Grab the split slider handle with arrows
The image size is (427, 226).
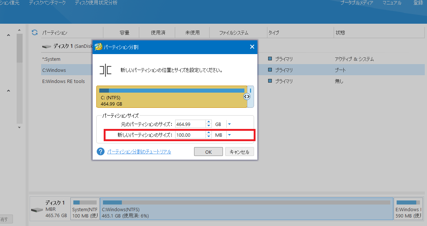[x=247, y=96]
